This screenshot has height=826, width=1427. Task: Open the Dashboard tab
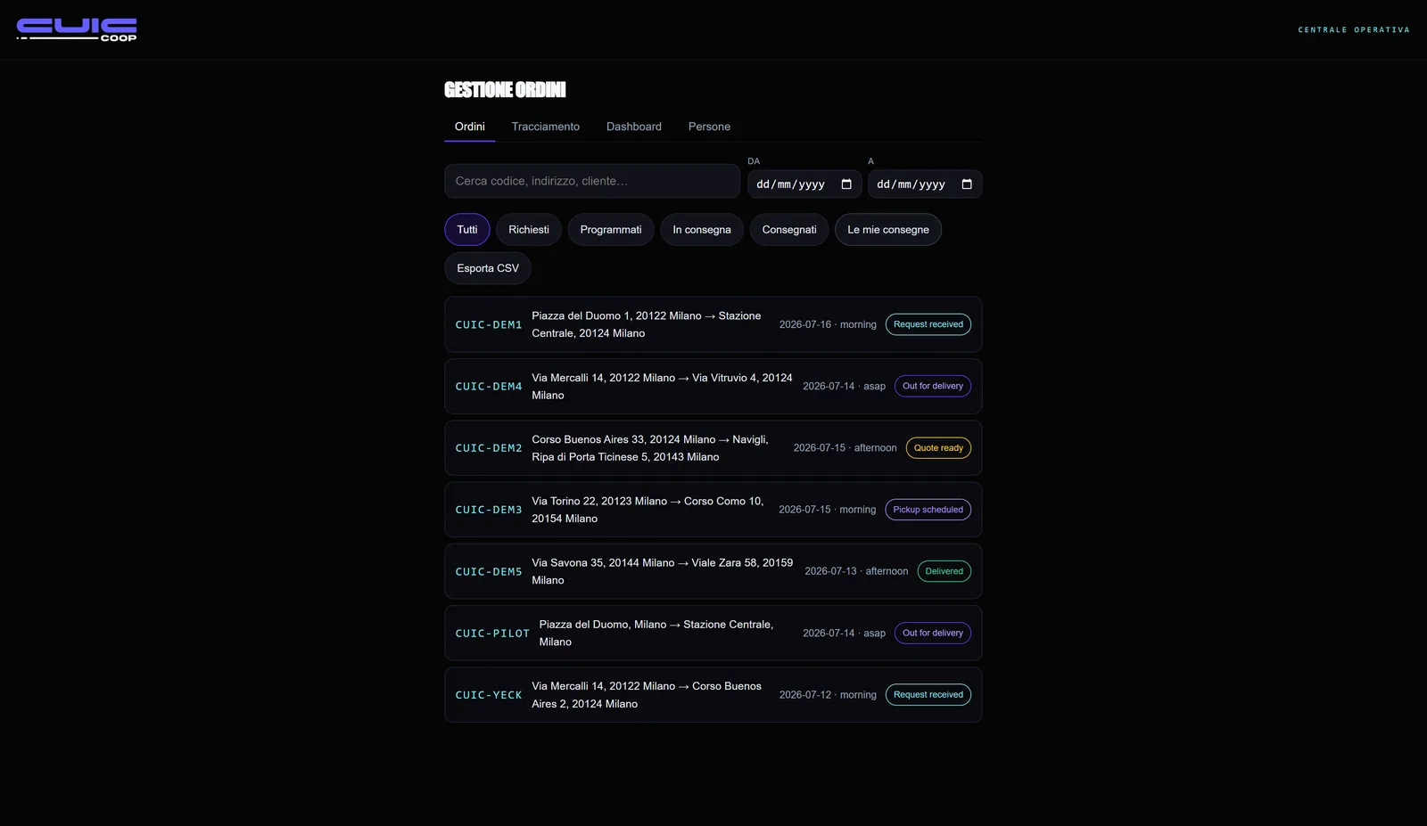pyautogui.click(x=634, y=127)
